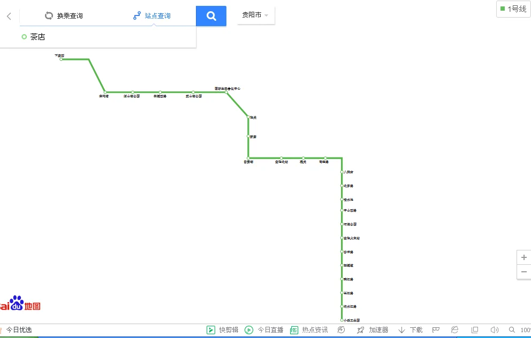The height and width of the screenshot is (338, 531).
Task: Zoom out with the minus map control
Action: click(x=524, y=272)
